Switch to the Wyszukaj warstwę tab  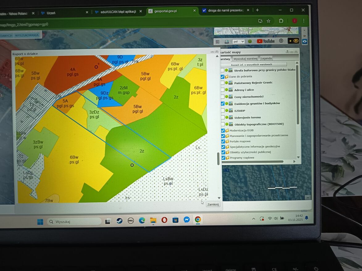(245, 59)
